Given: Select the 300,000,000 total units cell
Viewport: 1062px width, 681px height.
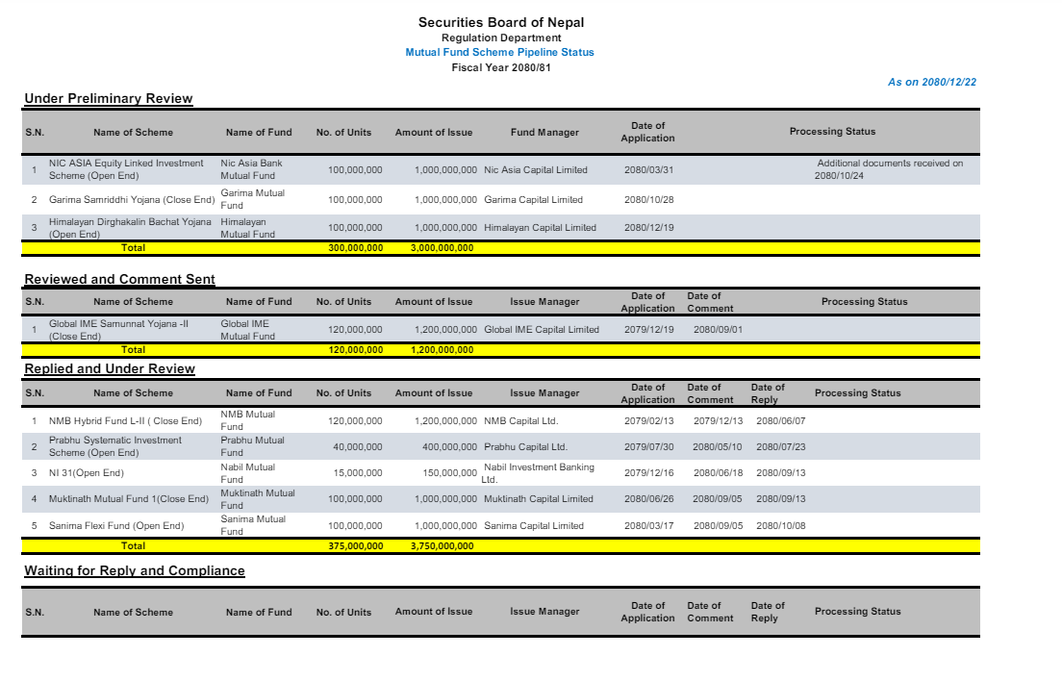Looking at the screenshot, I should pyautogui.click(x=355, y=247).
